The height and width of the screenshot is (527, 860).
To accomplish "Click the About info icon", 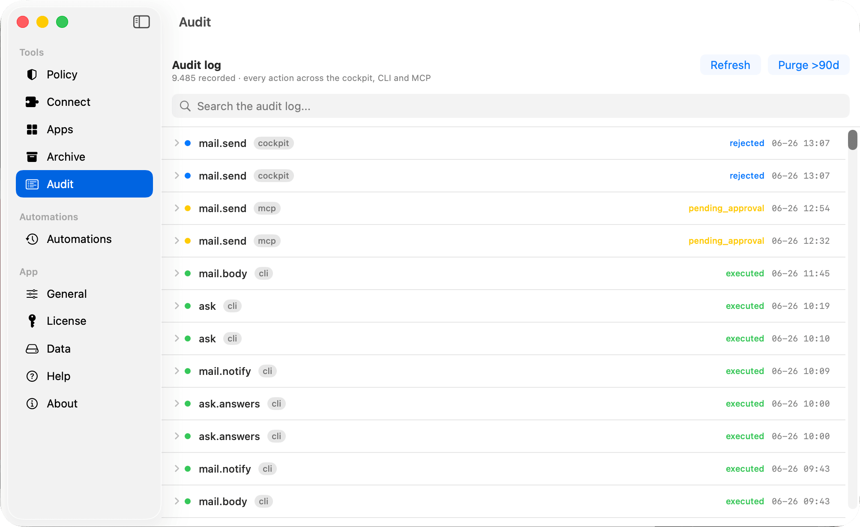I will [x=32, y=404].
